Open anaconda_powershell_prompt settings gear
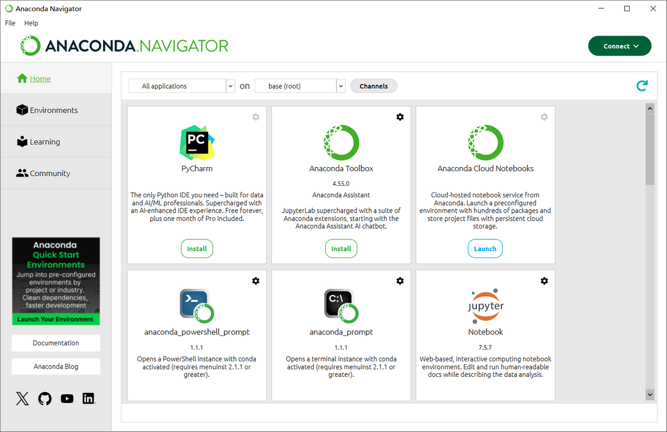Viewport: 667px width, 432px height. click(x=256, y=281)
